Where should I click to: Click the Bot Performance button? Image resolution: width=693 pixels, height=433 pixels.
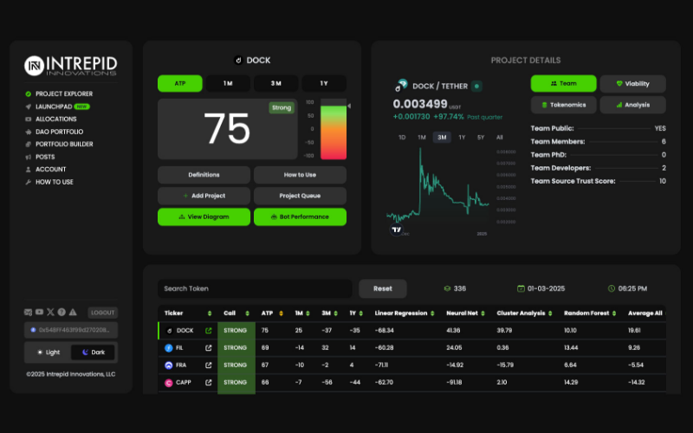(300, 217)
